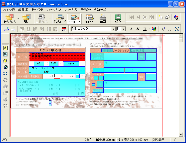Open the MS ゴシック font dropdown
This screenshot has height=143, width=186.
tap(113, 29)
